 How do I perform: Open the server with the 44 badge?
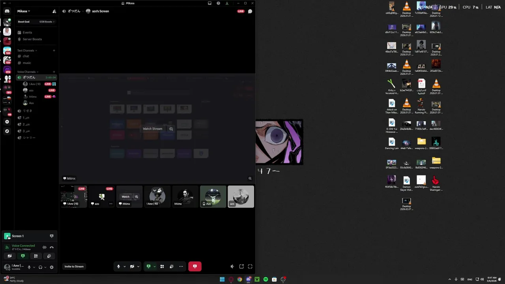coord(7,111)
